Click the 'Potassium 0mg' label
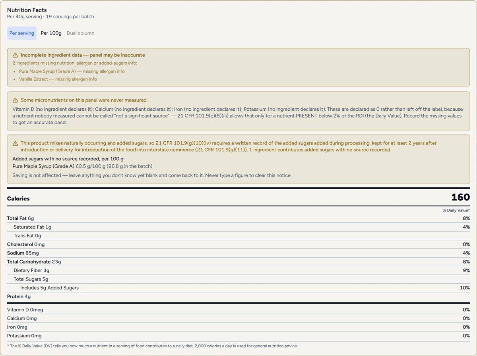477x356 pixels. point(24,336)
